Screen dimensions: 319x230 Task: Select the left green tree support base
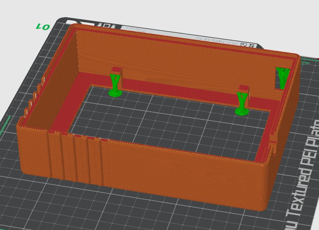click(x=115, y=93)
